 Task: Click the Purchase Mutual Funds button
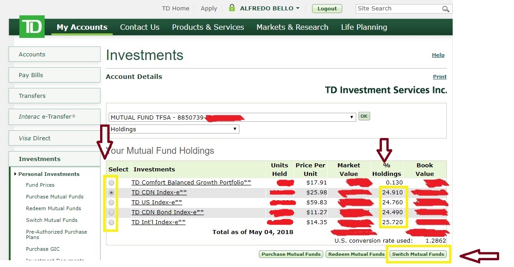click(291, 254)
